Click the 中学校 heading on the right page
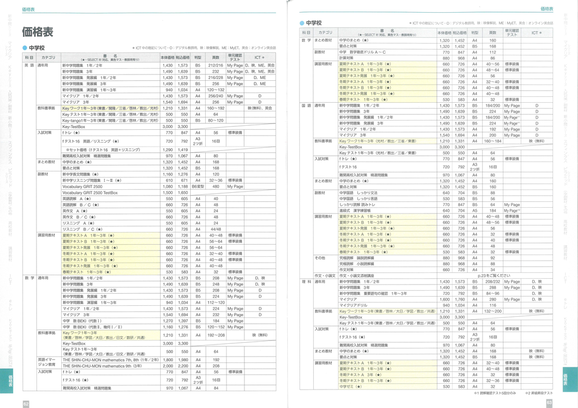The width and height of the screenshot is (578, 408). coord(311,23)
